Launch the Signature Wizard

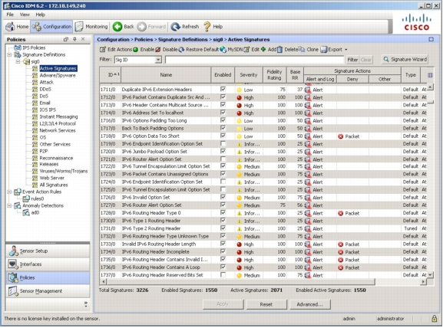pos(405,59)
